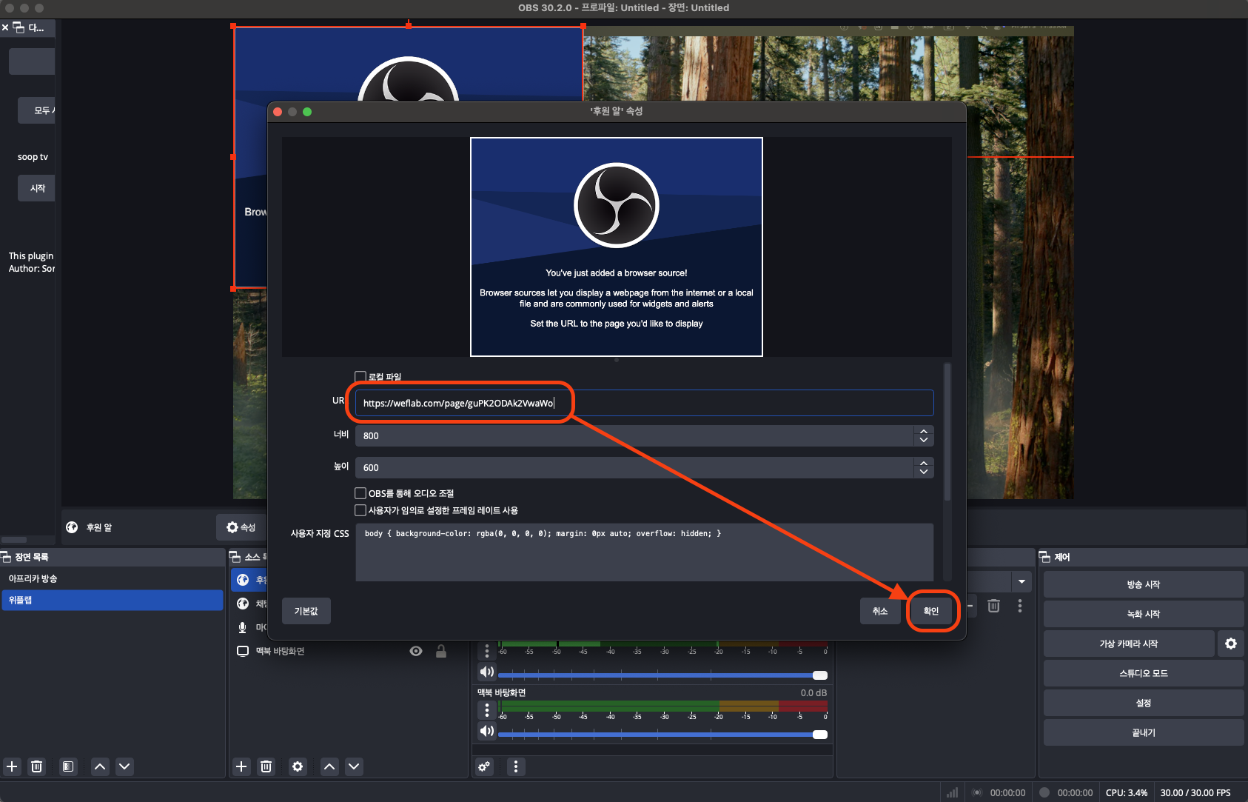Open scene transition dropdown arrow

click(1021, 581)
